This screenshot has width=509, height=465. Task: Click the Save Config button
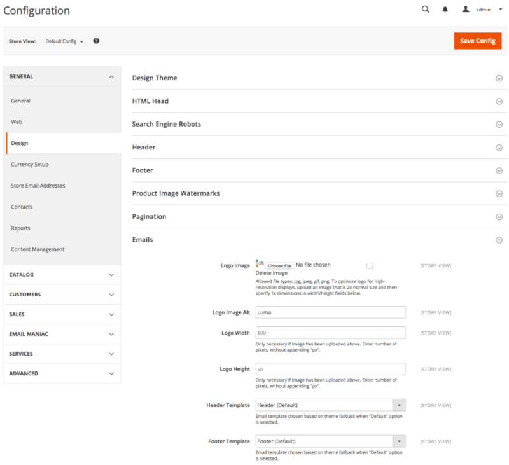[477, 40]
